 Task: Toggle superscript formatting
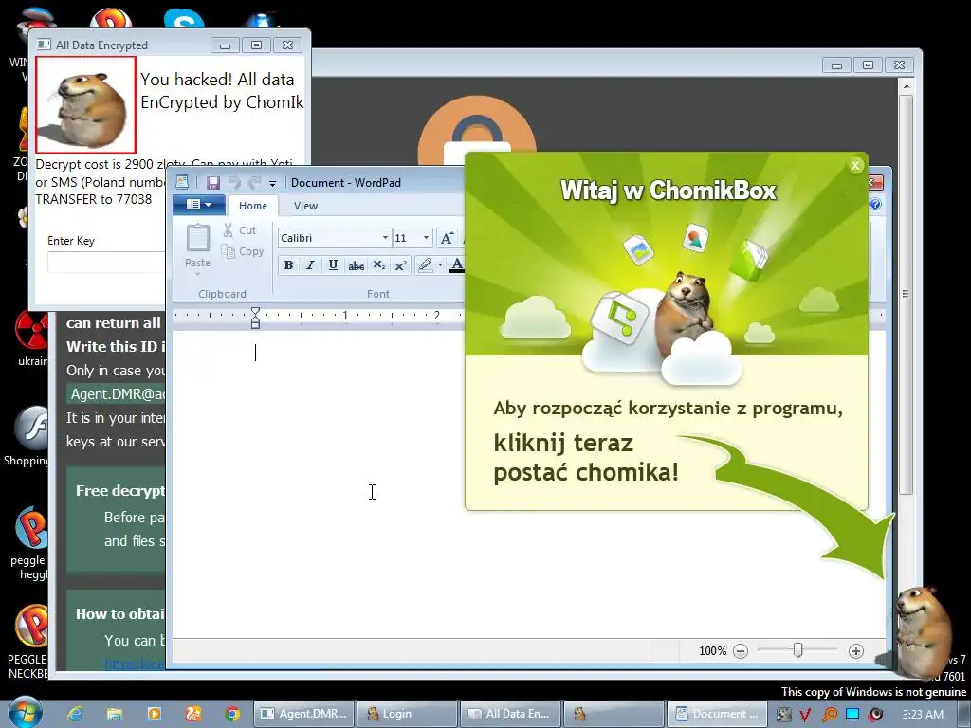coord(401,265)
